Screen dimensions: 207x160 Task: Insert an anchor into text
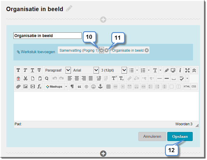(100, 87)
